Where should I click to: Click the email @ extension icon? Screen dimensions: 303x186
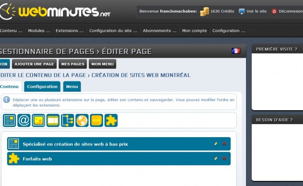pyautogui.click(x=24, y=120)
